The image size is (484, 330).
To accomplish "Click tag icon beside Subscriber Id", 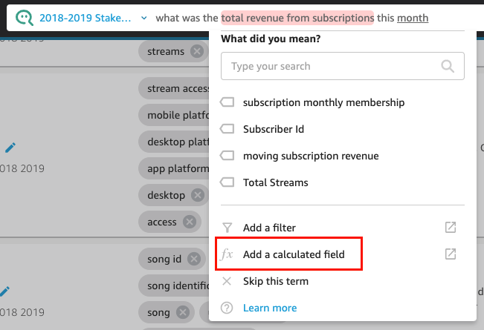I will coord(227,129).
